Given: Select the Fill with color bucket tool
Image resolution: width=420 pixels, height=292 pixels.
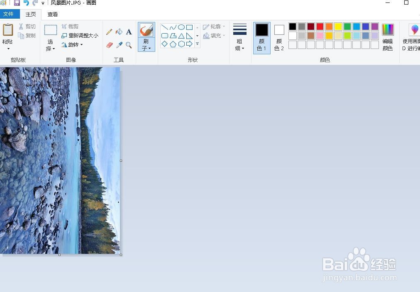Looking at the screenshot, I should click(120, 32).
